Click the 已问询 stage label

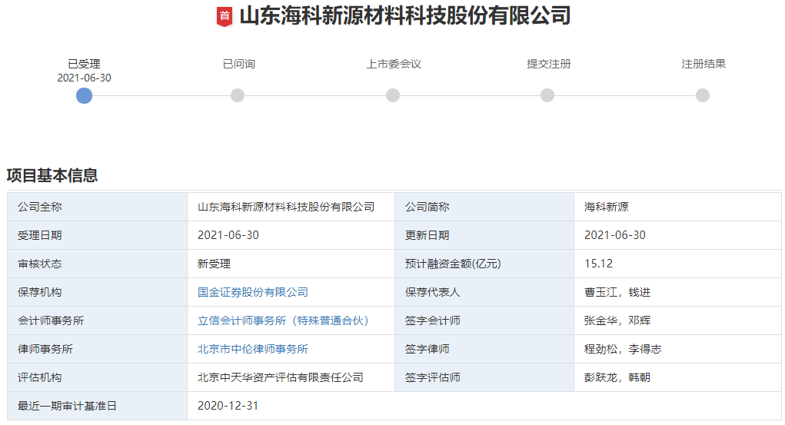pos(238,64)
